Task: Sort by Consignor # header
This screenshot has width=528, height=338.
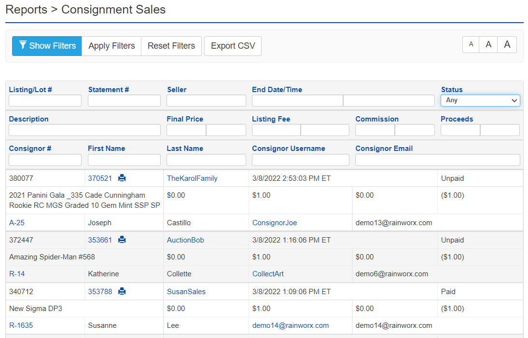Action: [x=30, y=149]
